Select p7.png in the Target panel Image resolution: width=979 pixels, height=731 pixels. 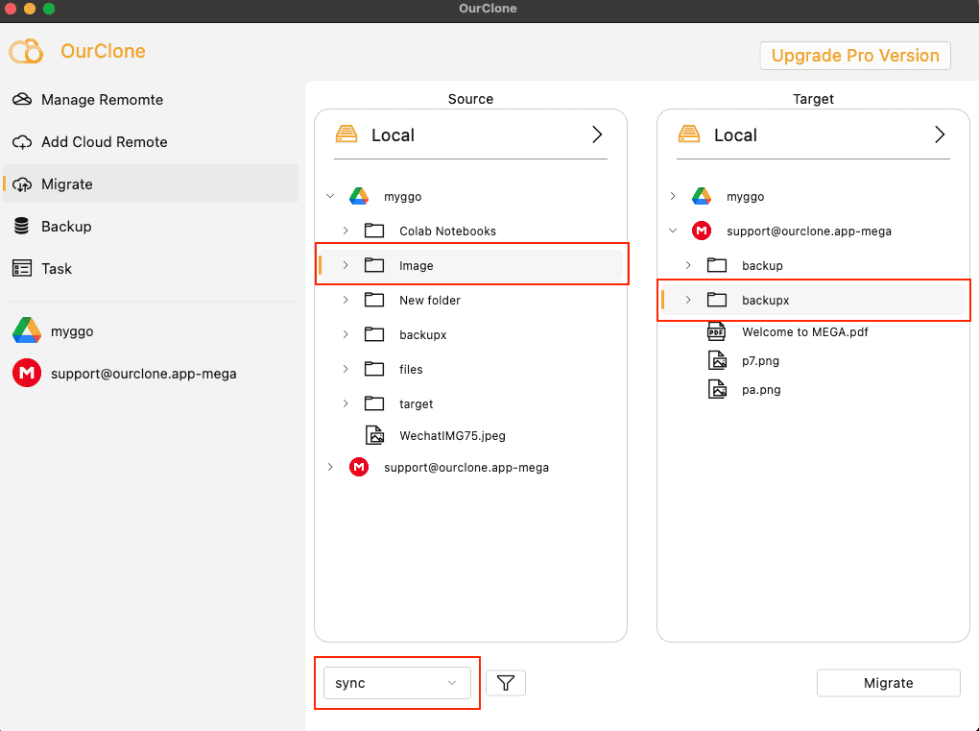759,361
